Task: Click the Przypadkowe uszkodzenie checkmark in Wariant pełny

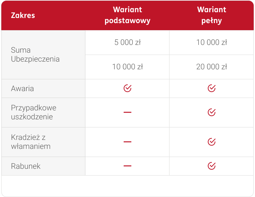Action: (211, 112)
